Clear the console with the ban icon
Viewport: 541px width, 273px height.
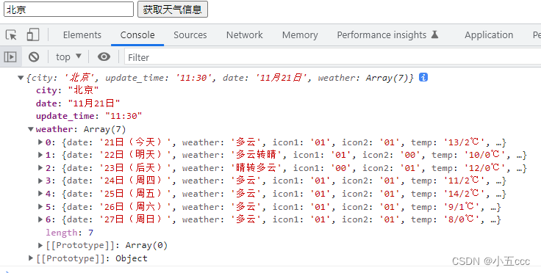pyautogui.click(x=34, y=57)
